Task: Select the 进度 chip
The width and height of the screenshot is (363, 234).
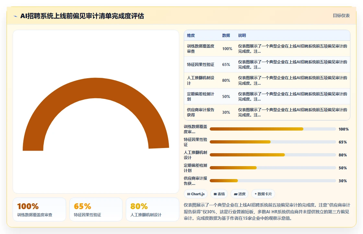Action: click(240, 194)
